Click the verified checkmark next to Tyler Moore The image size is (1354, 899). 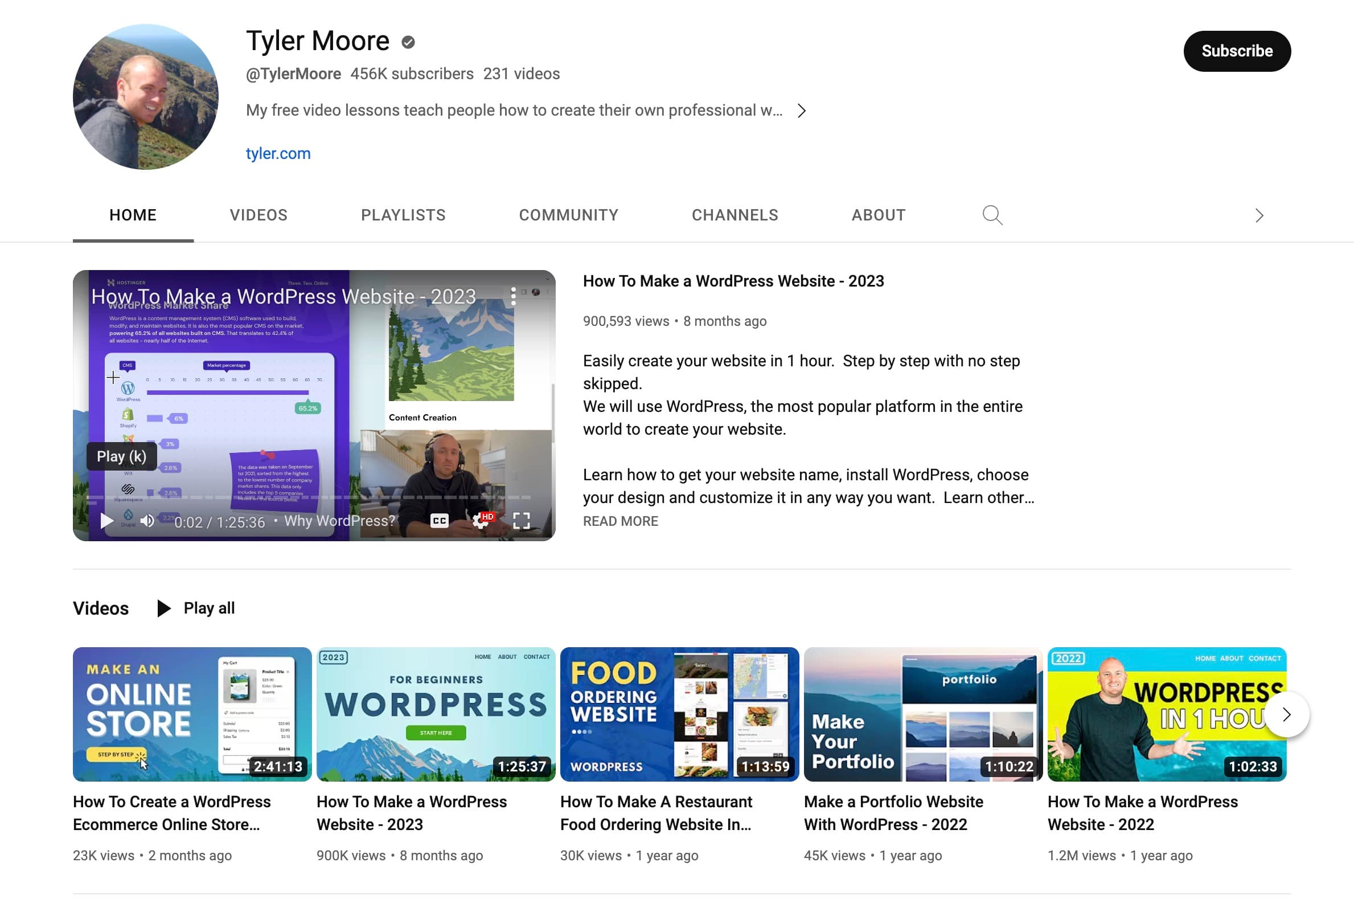click(x=408, y=41)
